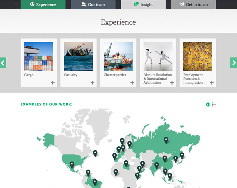
Task: Open the Casualty sinking ship photo
Action: (78, 56)
